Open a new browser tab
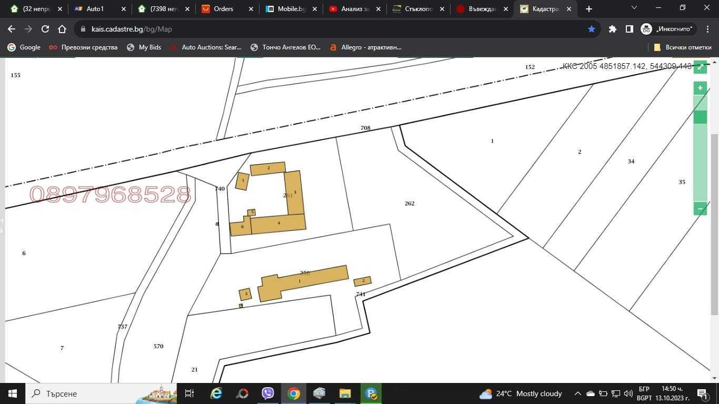Screen dimensions: 719x404 589,9
